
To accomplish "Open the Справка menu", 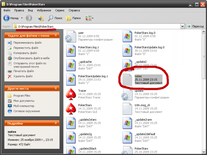I will pos(74,10).
